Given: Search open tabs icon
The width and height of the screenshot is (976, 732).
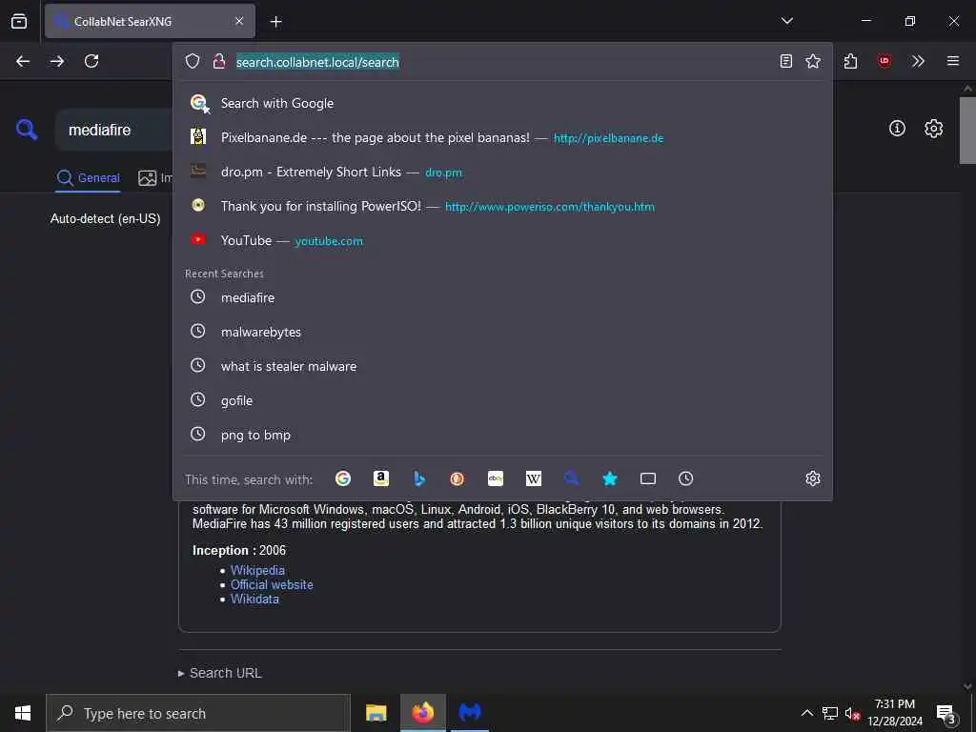Looking at the screenshot, I should pos(648,478).
